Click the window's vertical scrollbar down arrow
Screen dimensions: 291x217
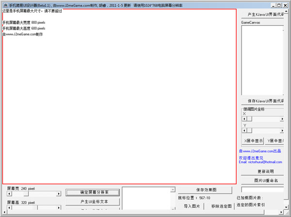click(286, 207)
